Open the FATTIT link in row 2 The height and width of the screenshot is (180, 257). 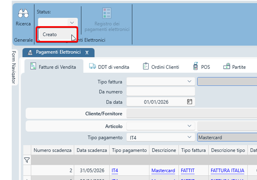(x=188, y=170)
